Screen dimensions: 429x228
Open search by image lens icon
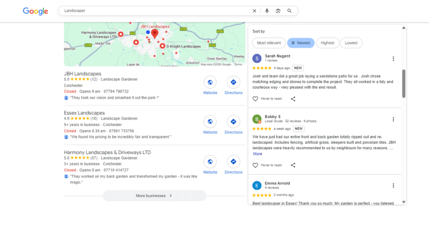coord(278,11)
